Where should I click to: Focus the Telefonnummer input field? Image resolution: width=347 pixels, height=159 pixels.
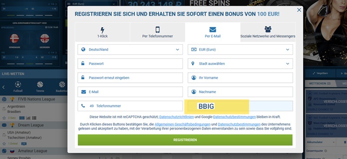[x=130, y=106]
